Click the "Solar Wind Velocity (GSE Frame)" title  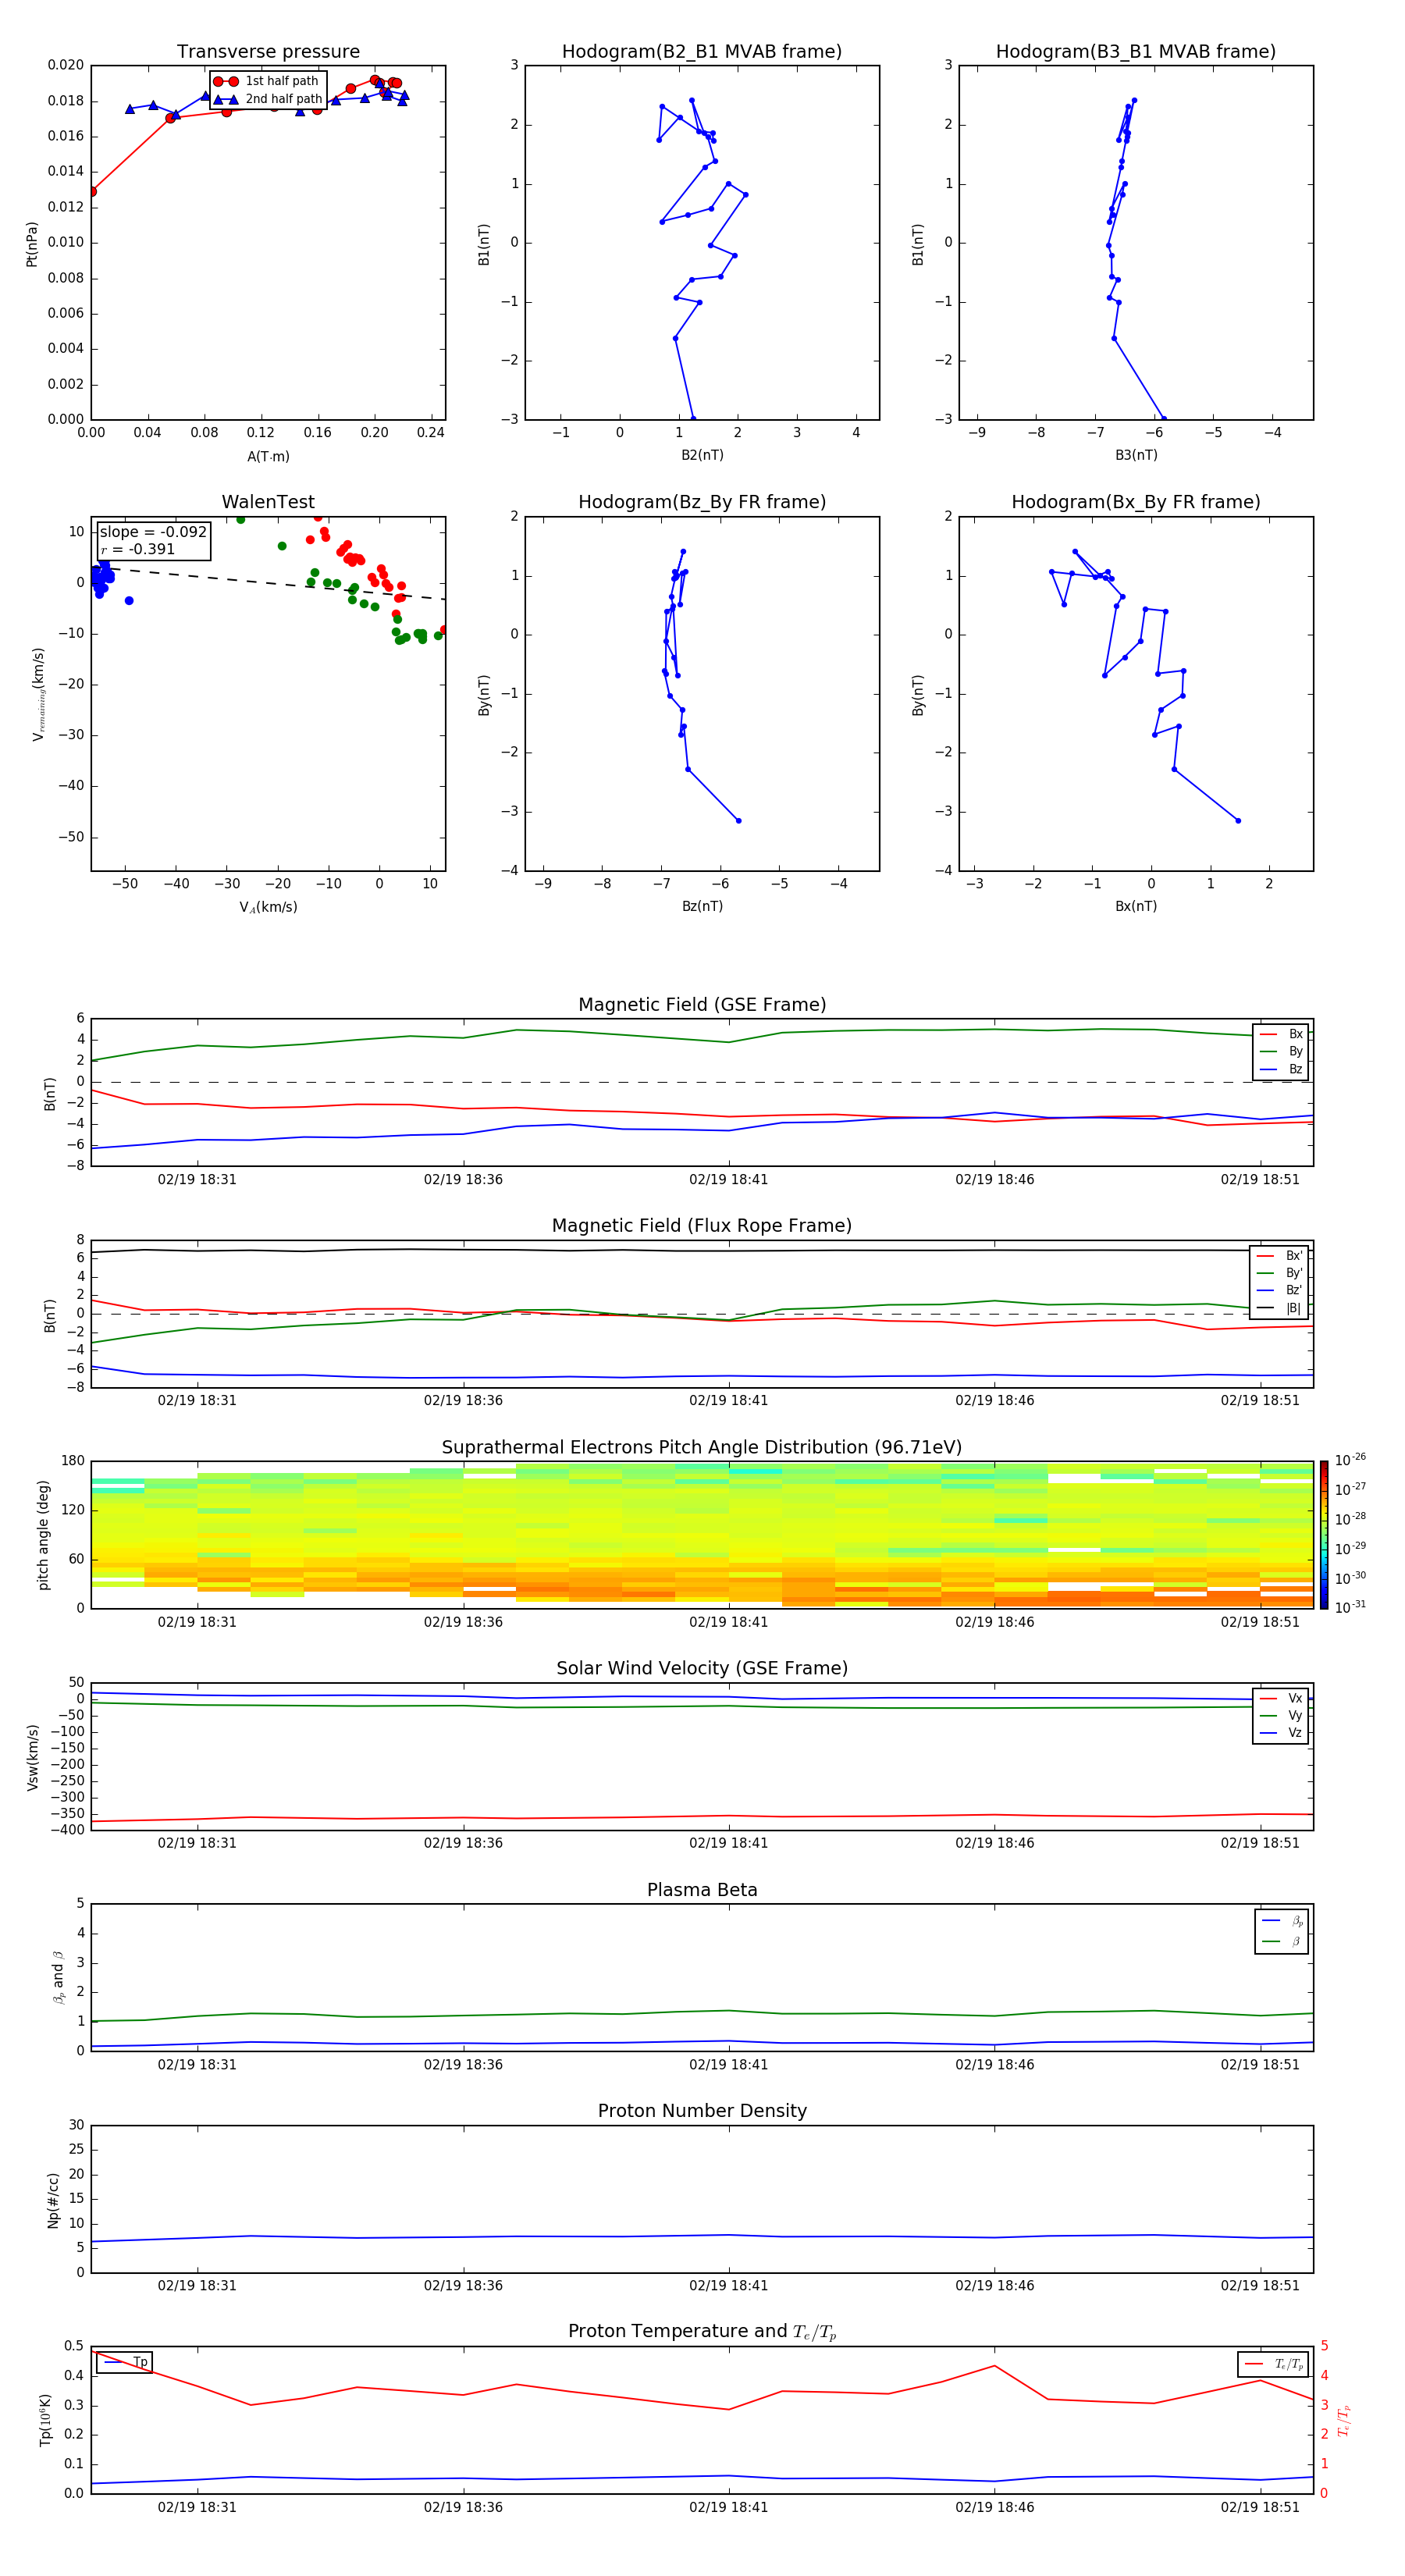[x=702, y=1668]
